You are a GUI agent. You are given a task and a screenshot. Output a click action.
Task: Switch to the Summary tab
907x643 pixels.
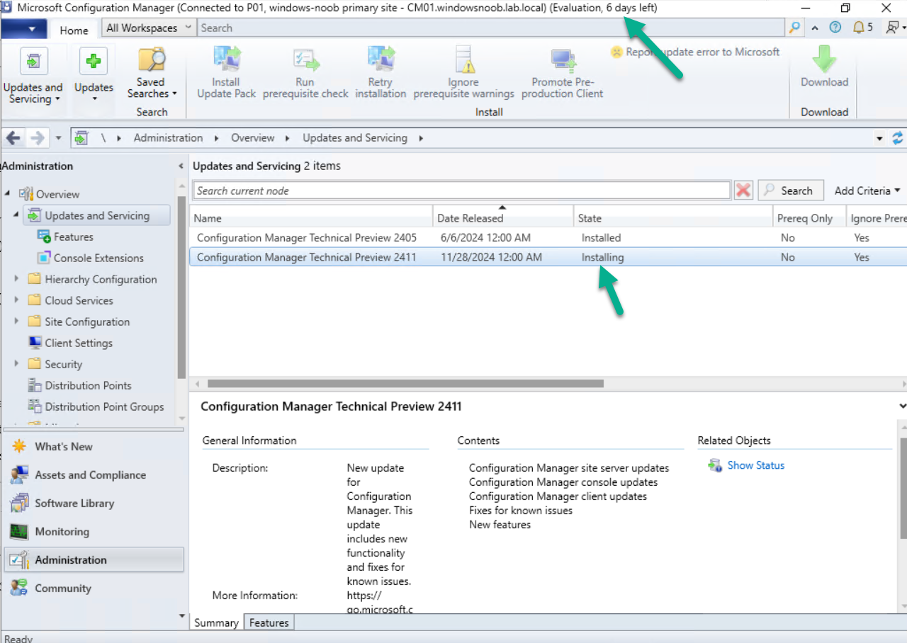pos(216,622)
